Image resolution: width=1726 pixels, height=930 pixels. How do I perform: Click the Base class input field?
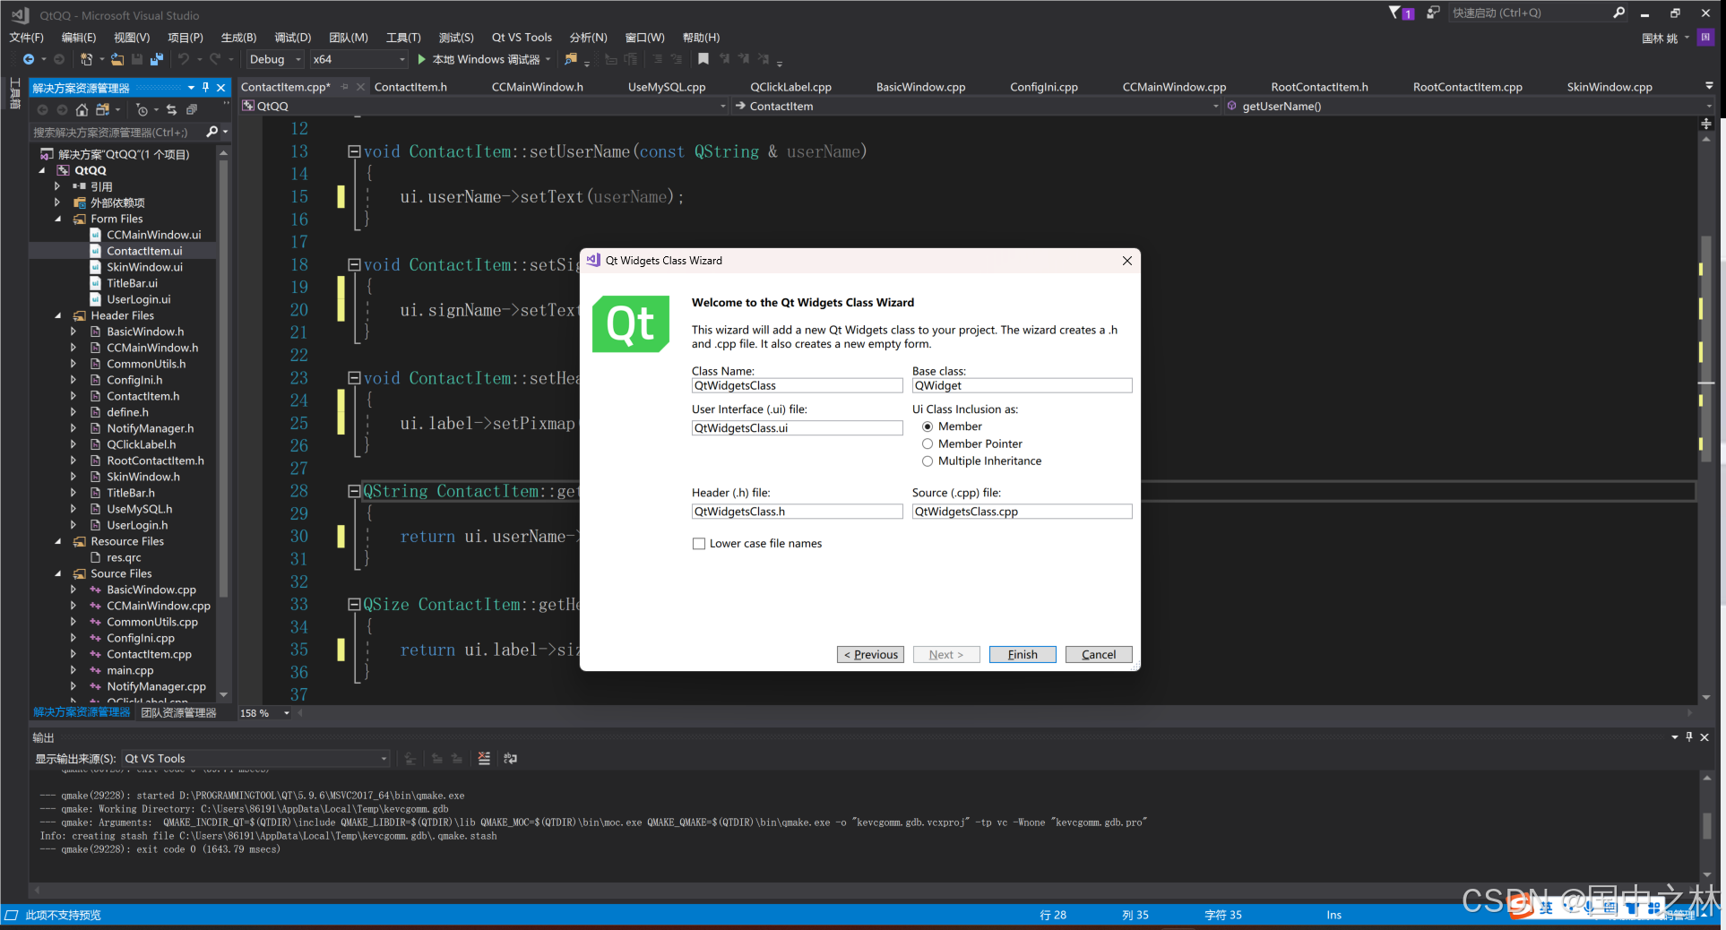coord(1022,385)
